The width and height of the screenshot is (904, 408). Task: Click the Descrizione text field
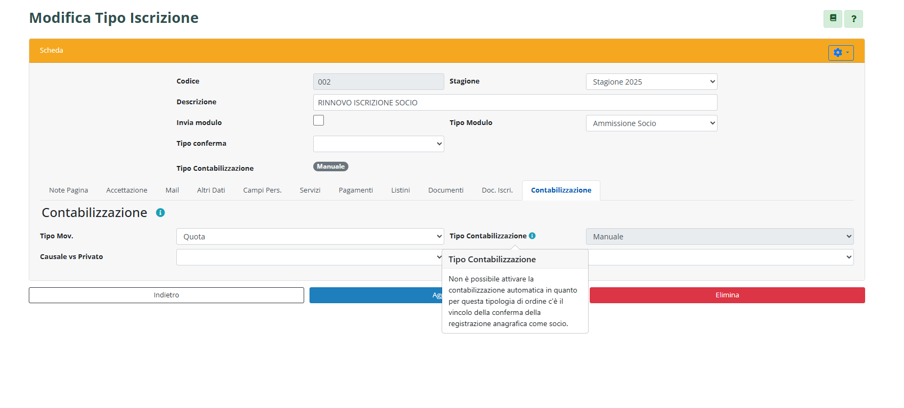(515, 103)
